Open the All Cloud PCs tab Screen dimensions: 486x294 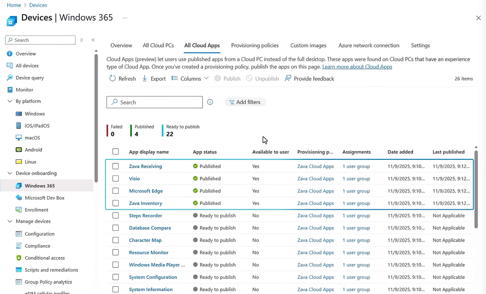click(158, 46)
